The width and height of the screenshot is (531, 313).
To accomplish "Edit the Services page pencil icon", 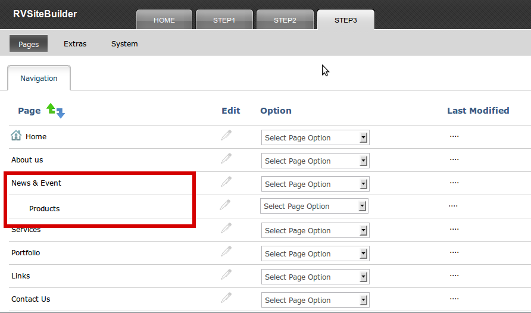I will point(226,228).
